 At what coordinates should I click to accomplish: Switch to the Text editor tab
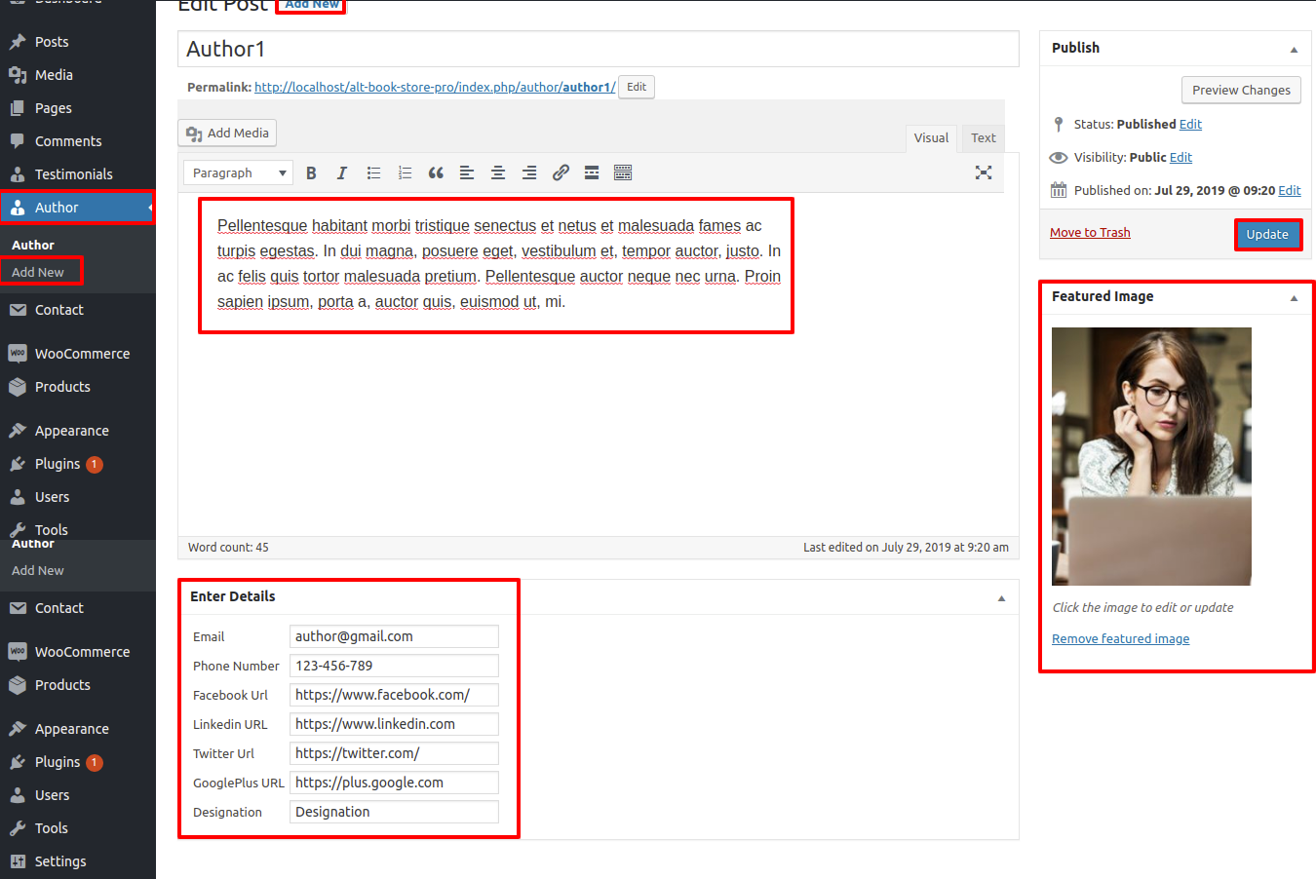click(984, 138)
